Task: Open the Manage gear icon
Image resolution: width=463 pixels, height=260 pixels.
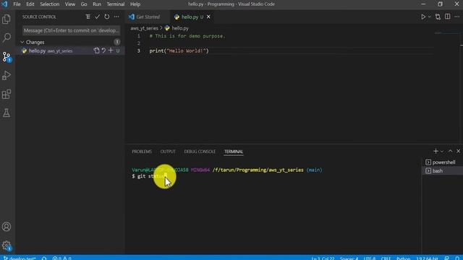Action: pos(7,246)
